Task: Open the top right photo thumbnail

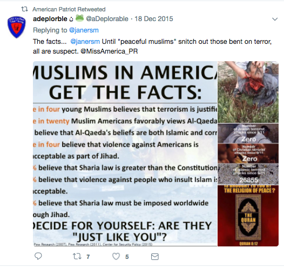Action: (x=248, y=92)
